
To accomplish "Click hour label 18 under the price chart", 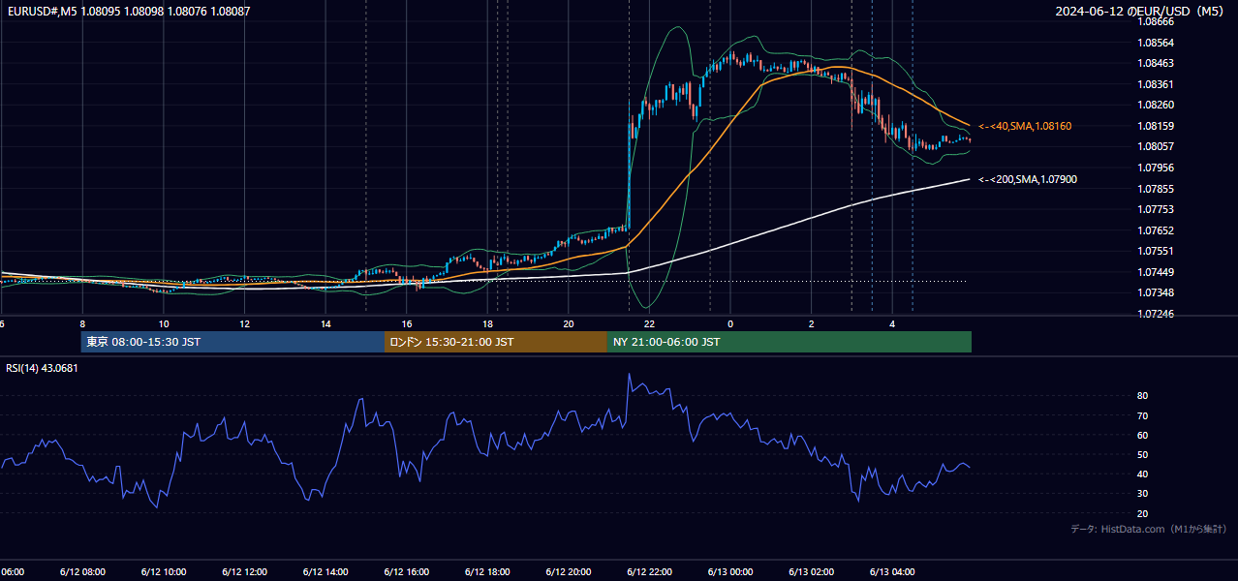I will point(488,323).
